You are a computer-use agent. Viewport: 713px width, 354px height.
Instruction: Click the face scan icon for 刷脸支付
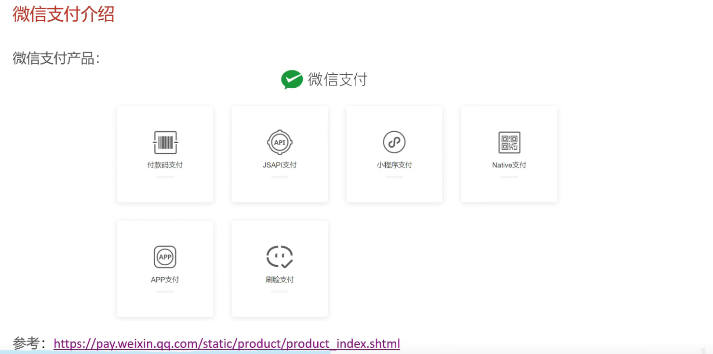tap(280, 257)
